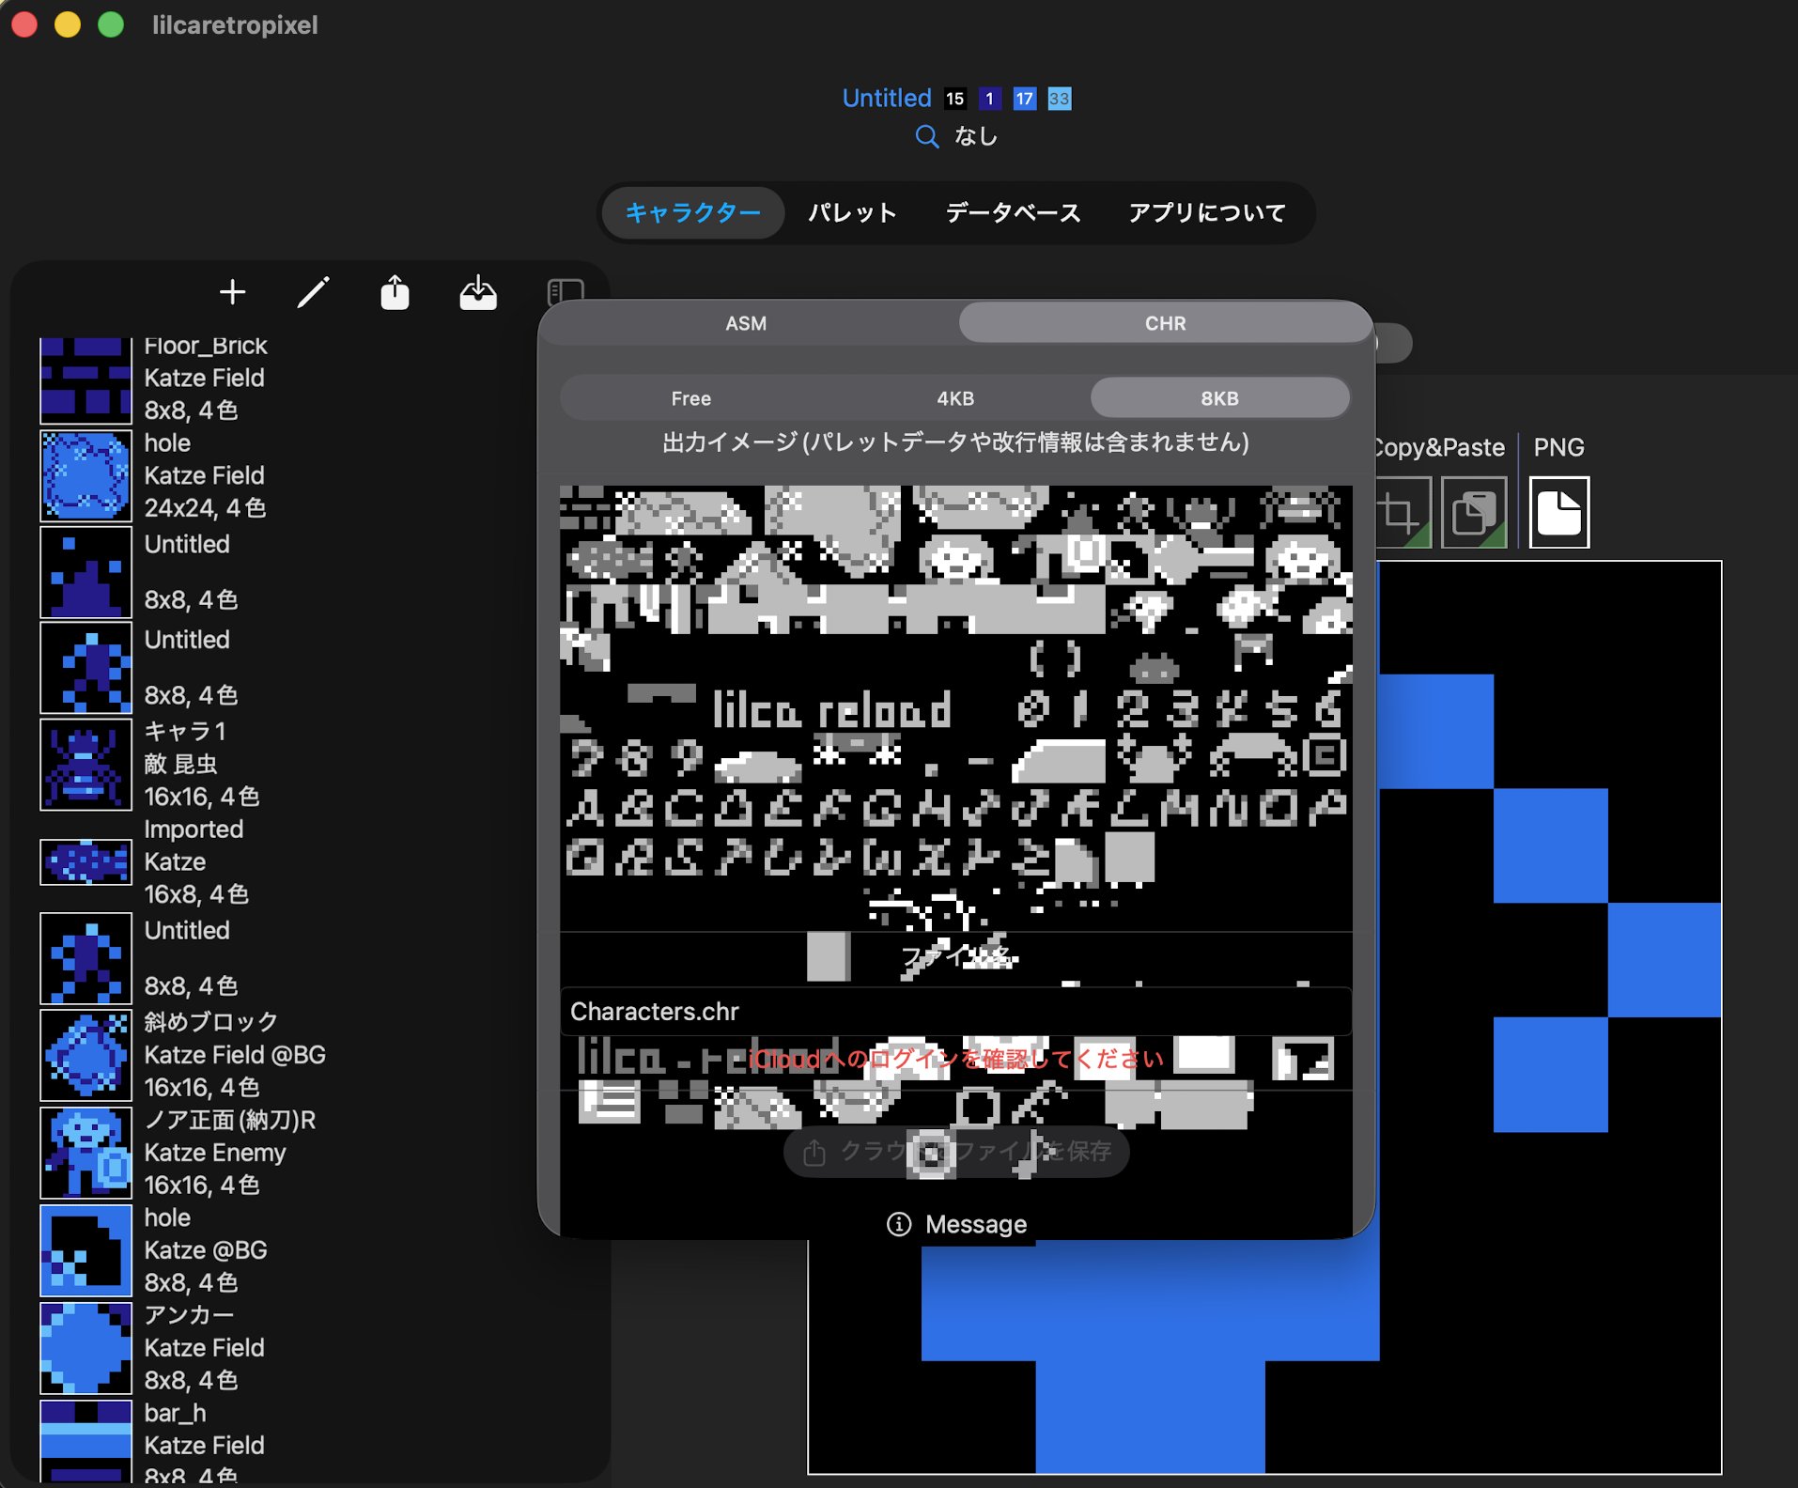The width and height of the screenshot is (1798, 1488).
Task: Select the アンカー character thumbnail
Action: click(85, 1347)
